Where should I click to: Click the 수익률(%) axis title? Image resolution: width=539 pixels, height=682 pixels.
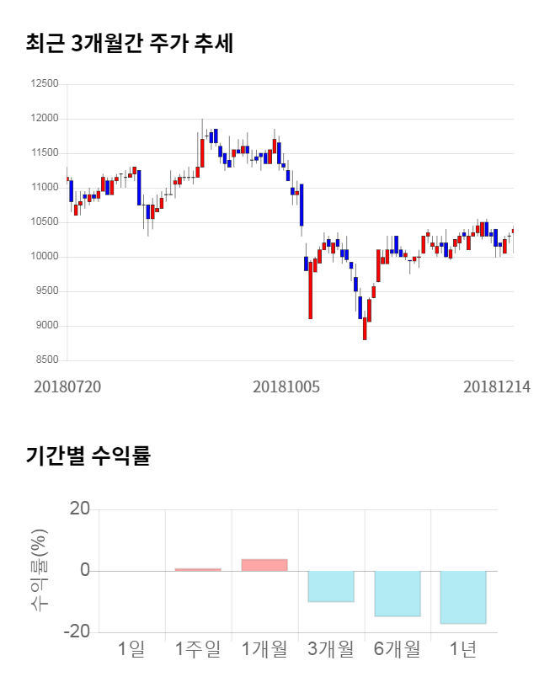point(40,570)
